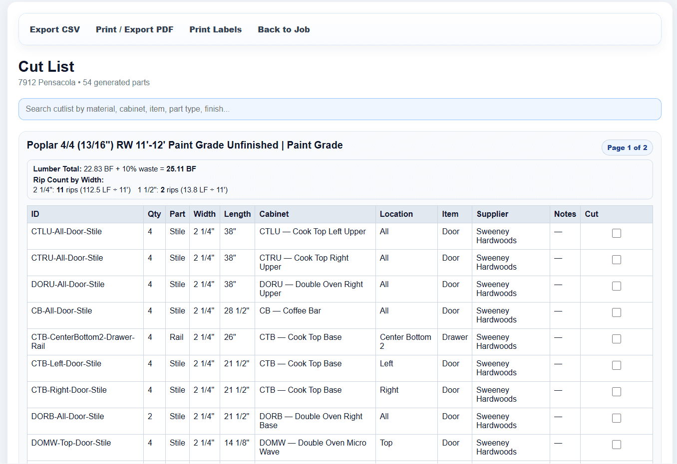This screenshot has width=677, height=464.
Task: Click the Notes column header
Action: pyautogui.click(x=565, y=214)
